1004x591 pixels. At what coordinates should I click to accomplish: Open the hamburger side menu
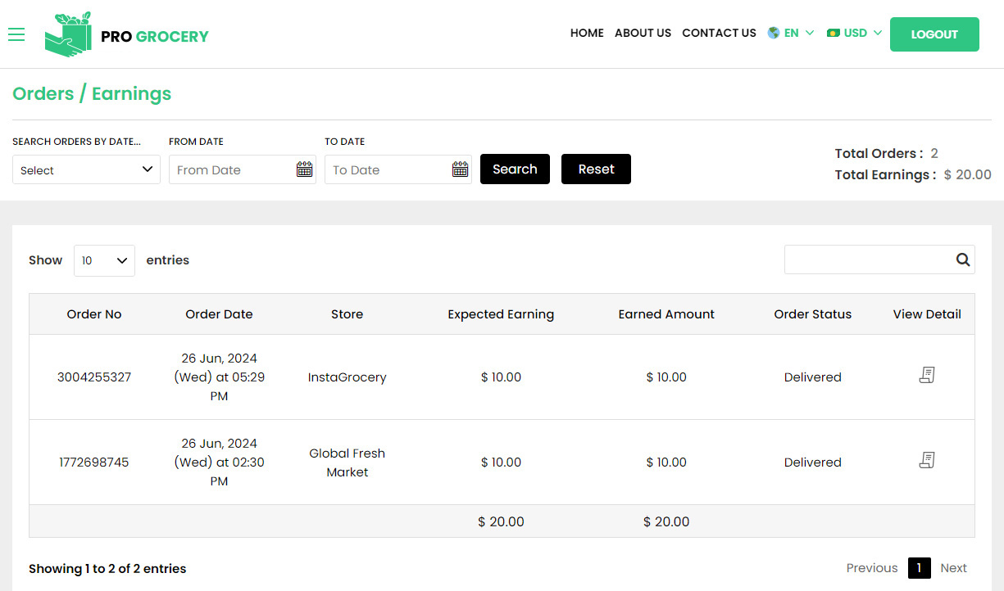(16, 34)
